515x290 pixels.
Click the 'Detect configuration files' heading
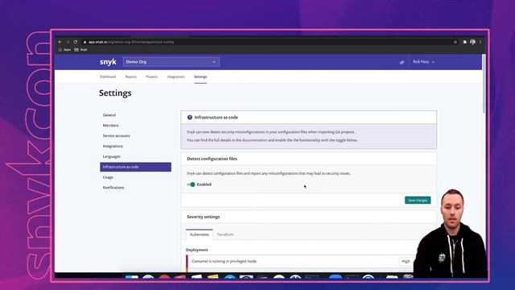(212, 159)
